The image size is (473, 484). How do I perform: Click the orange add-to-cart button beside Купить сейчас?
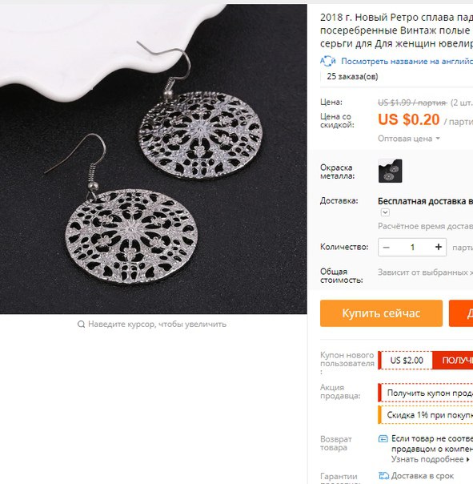461,313
